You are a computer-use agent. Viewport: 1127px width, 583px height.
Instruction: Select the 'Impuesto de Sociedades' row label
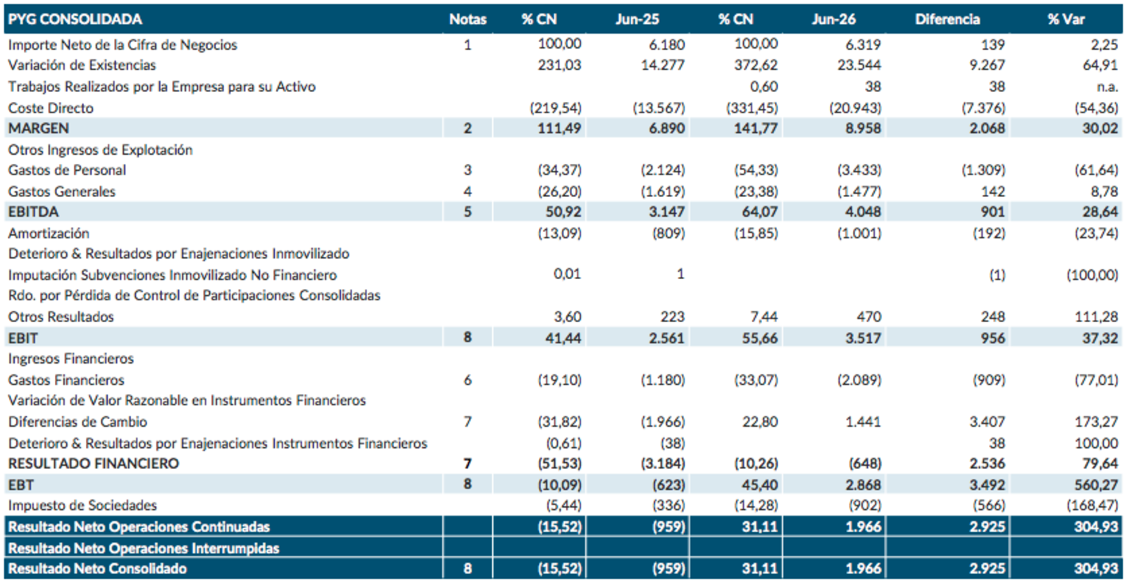(82, 506)
